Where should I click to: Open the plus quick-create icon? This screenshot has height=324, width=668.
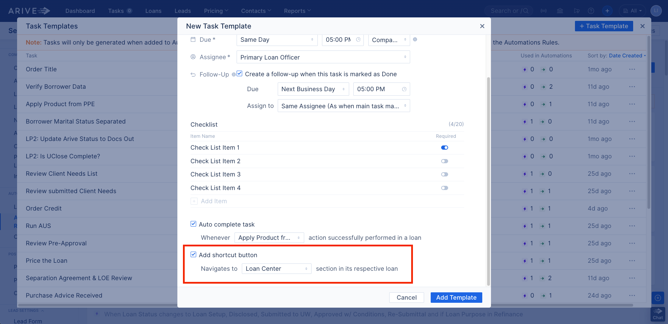[x=607, y=11]
